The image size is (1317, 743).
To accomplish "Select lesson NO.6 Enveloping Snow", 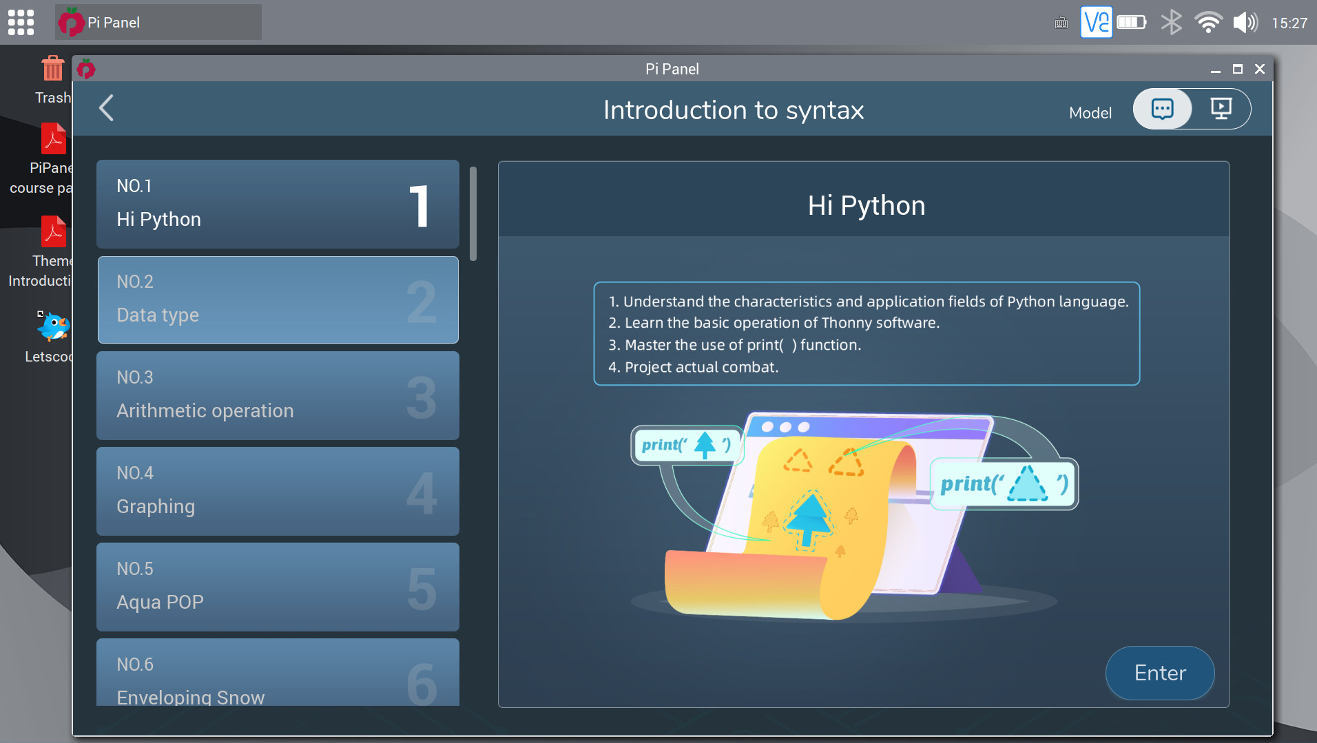I will pos(278,672).
